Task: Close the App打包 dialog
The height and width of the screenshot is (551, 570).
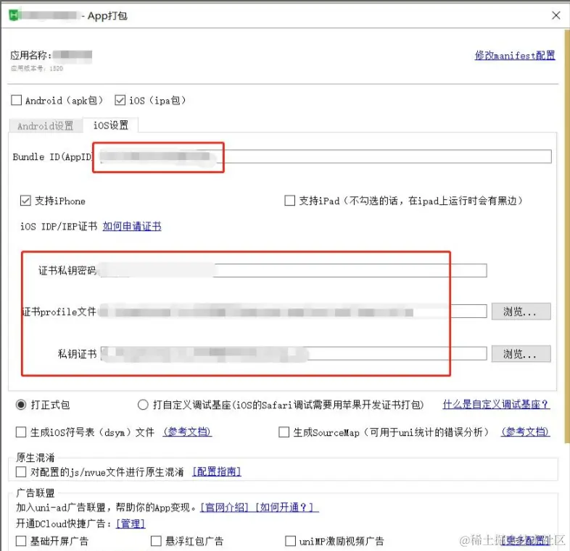Action: point(555,15)
